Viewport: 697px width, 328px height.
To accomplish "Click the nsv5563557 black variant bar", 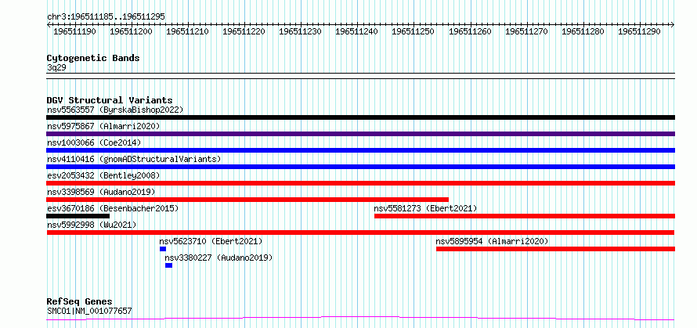I will pos(360,117).
